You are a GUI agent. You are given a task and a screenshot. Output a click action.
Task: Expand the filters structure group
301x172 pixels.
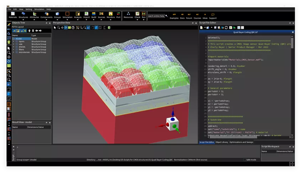pos(13,49)
